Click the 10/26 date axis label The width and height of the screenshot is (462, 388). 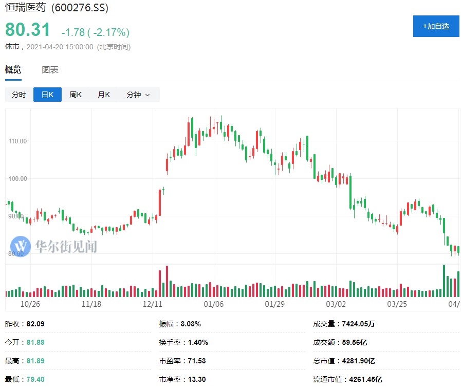[x=30, y=304]
